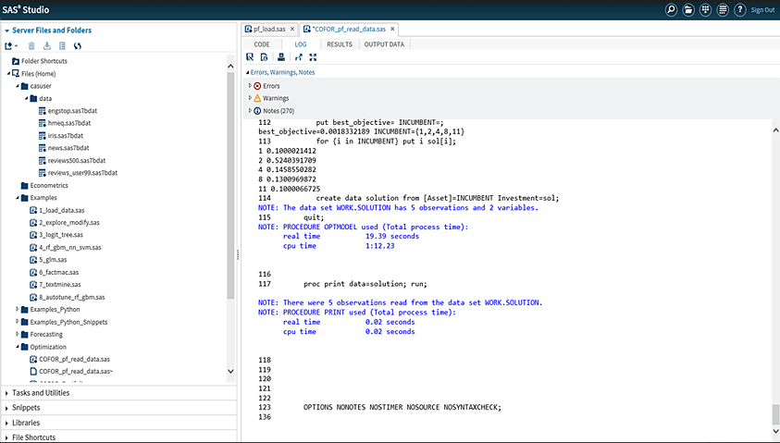Switch to the OUTPUT DATA tab
Screen dimensions: 780x443
tap(384, 44)
